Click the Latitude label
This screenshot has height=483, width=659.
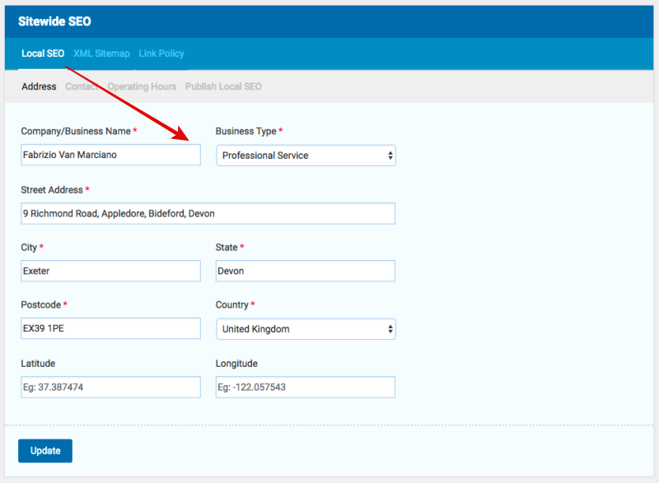(x=38, y=364)
